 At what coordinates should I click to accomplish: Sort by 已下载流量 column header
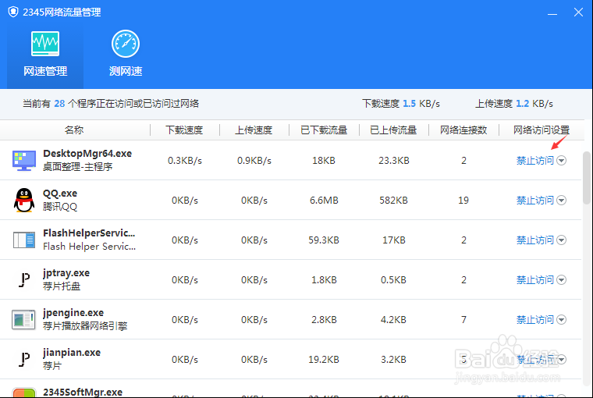pyautogui.click(x=324, y=130)
